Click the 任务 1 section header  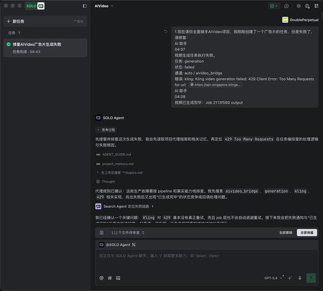click(14, 33)
